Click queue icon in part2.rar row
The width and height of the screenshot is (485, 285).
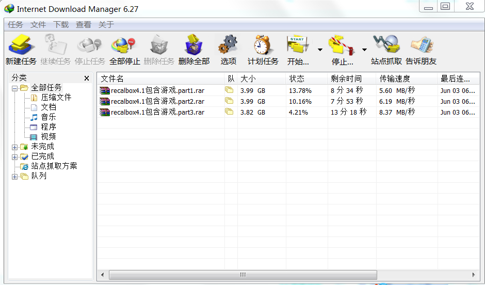click(229, 101)
